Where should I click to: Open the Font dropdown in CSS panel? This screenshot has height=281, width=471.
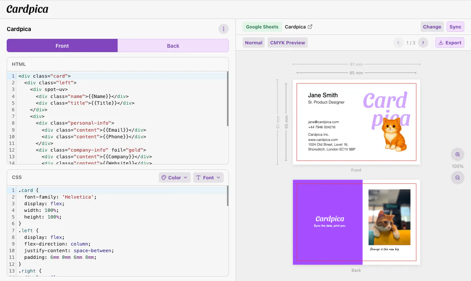click(208, 177)
